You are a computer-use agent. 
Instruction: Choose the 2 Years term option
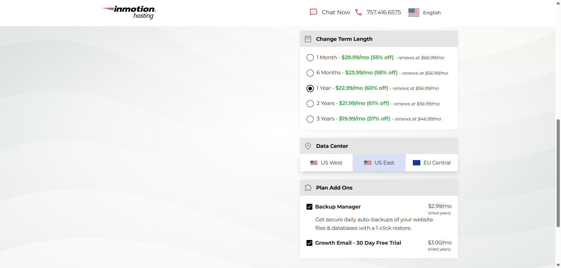pyautogui.click(x=310, y=104)
